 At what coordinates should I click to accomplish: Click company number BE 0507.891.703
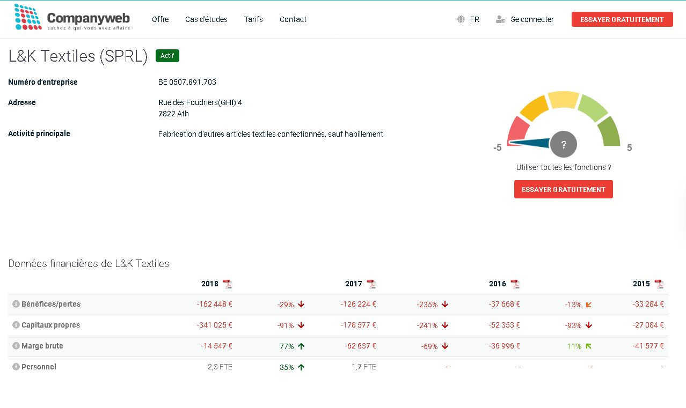pyautogui.click(x=187, y=82)
